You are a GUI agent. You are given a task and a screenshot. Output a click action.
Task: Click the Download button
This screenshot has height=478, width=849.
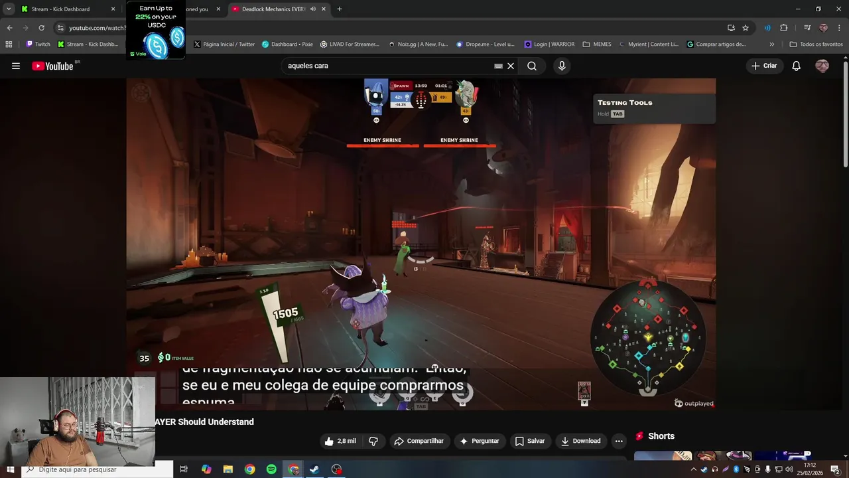[580, 441]
